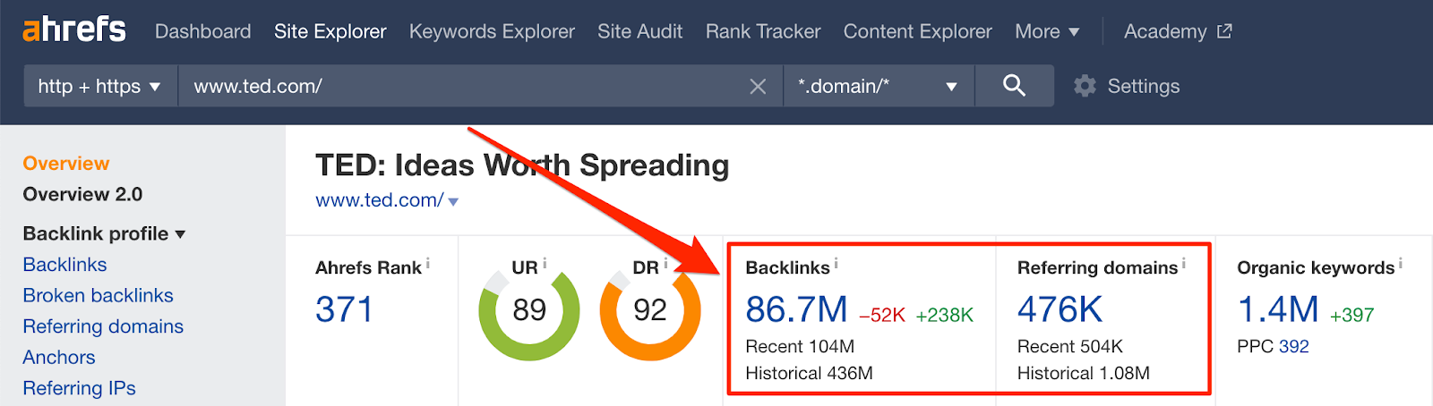Open Site Explorer tab

point(330,31)
